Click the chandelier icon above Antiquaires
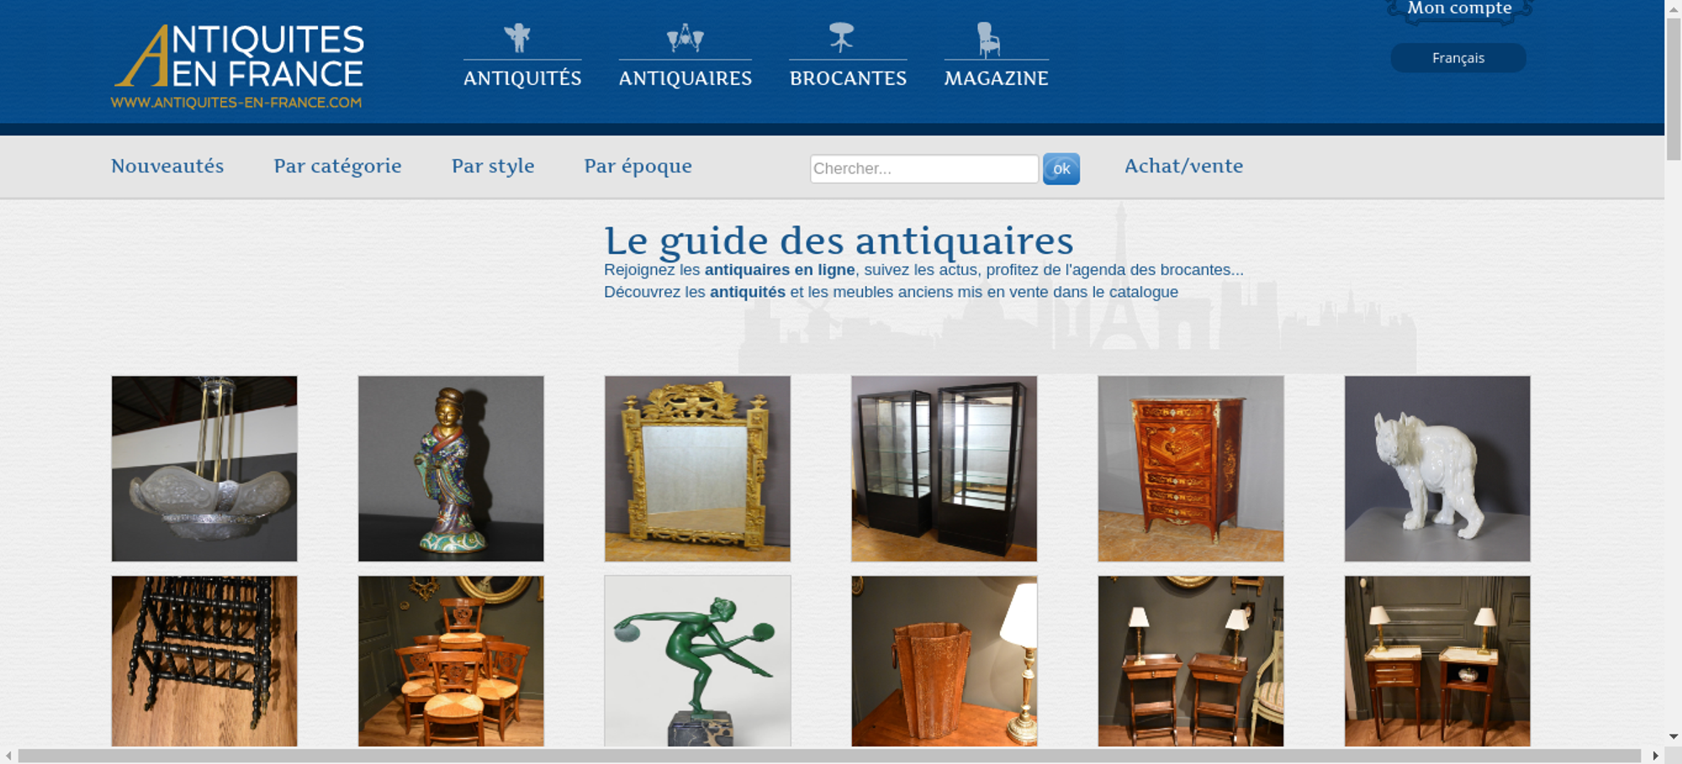Viewport: 1682px width, 764px height. (685, 38)
